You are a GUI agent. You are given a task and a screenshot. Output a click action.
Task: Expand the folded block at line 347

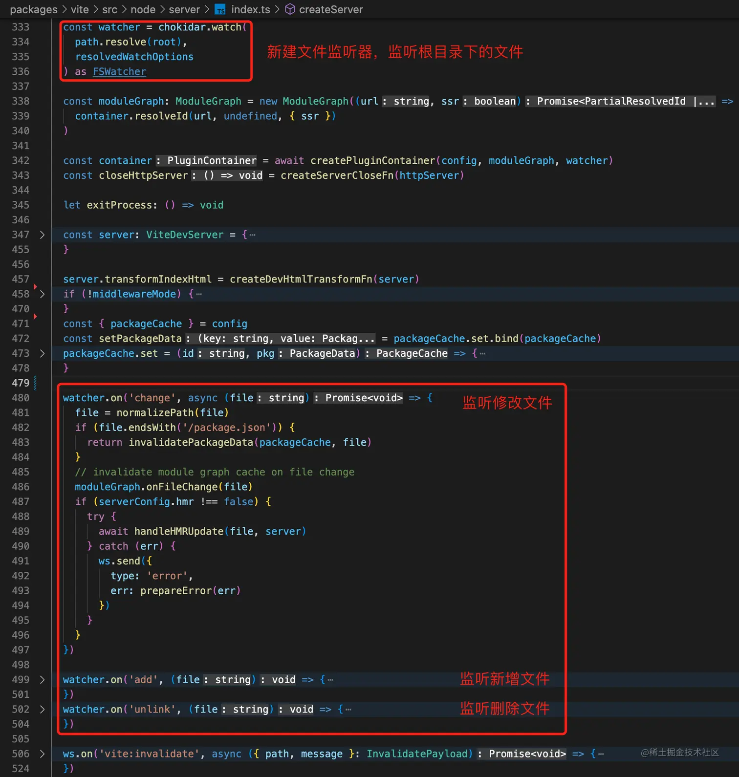(42, 235)
